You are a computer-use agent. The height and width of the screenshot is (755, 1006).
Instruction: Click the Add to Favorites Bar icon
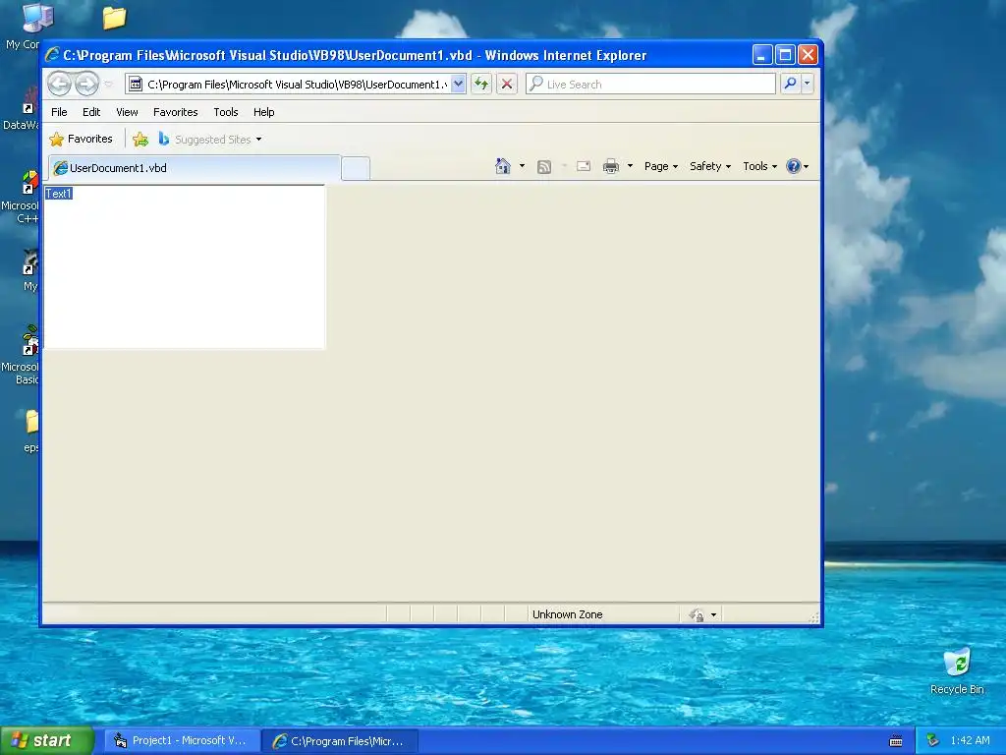pyautogui.click(x=140, y=139)
